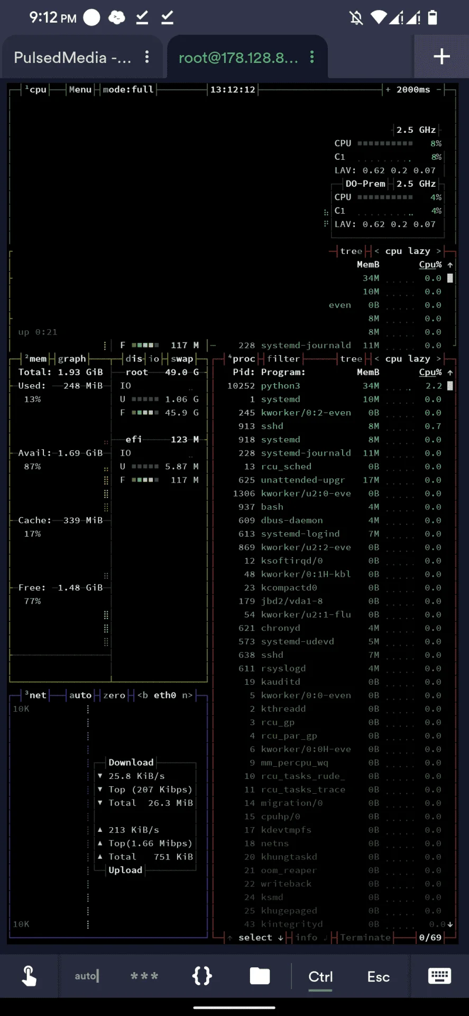Image resolution: width=469 pixels, height=1016 pixels.
Task: Click the 0/69 process counter
Action: pos(430,938)
